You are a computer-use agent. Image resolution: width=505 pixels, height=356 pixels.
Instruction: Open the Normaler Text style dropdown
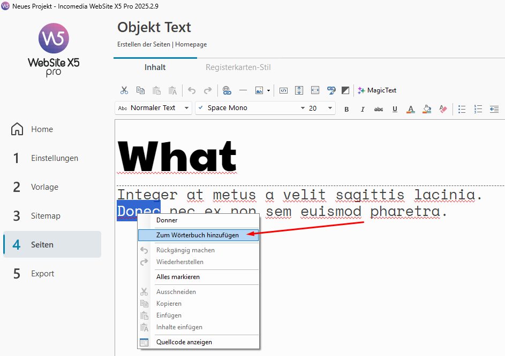[x=154, y=108]
